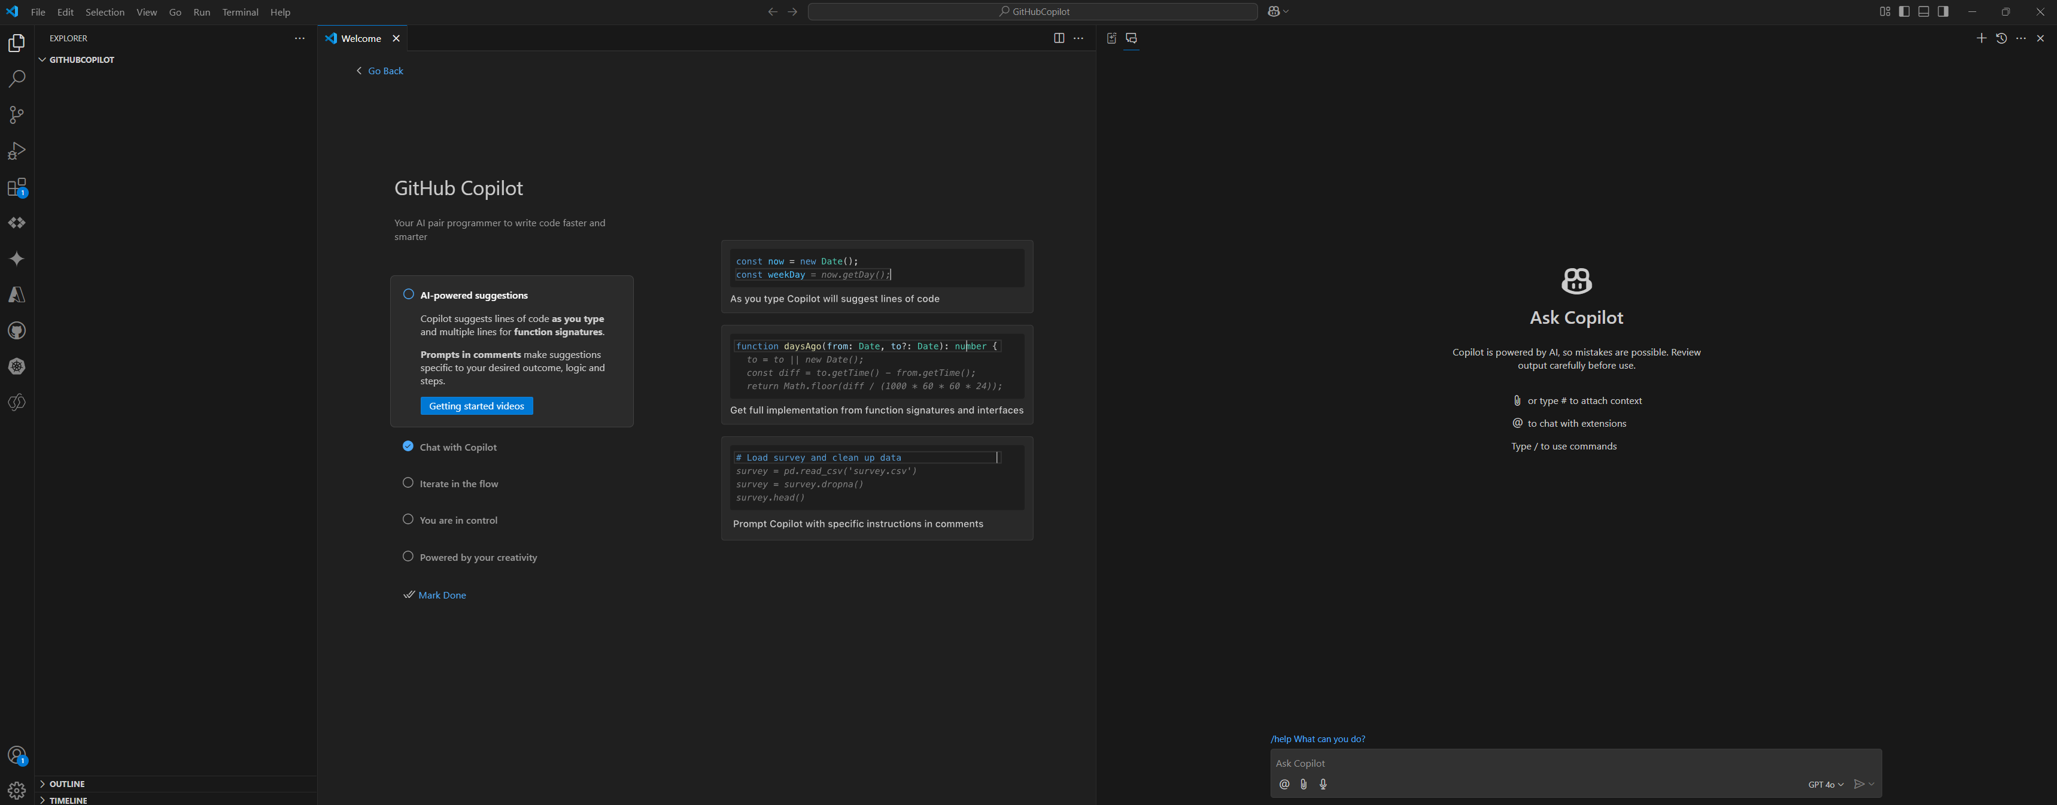Split the editor right
2057x805 pixels.
(1059, 38)
